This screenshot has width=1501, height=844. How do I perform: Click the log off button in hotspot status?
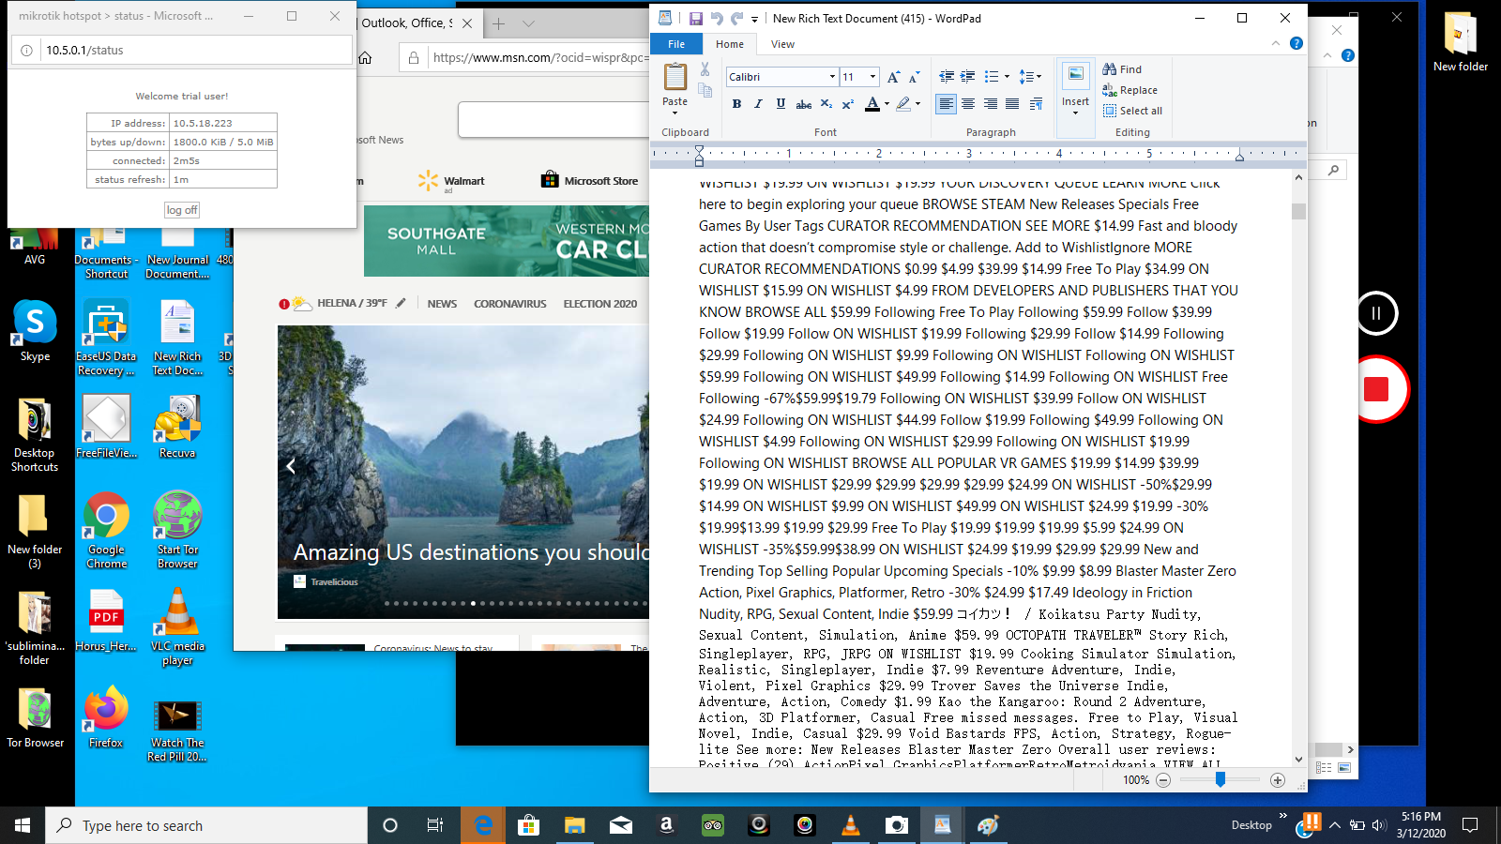tap(182, 210)
